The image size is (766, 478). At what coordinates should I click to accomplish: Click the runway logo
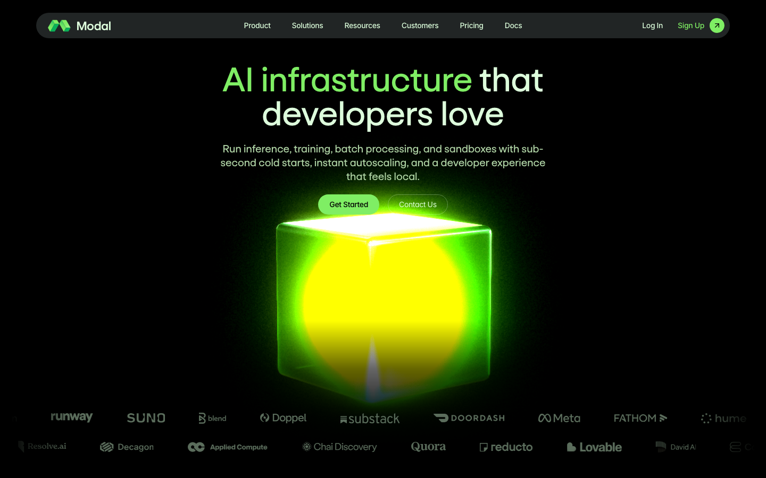pos(71,417)
